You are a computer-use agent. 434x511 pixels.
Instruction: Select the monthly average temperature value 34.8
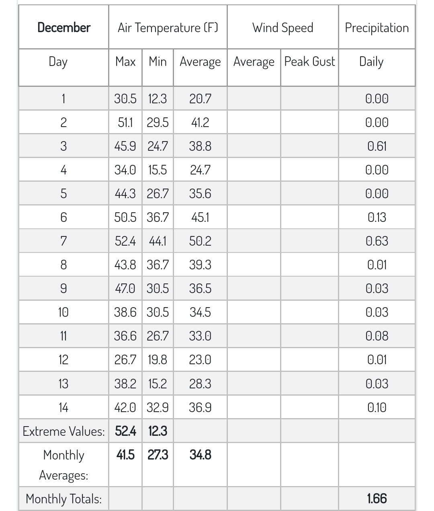click(x=200, y=455)
